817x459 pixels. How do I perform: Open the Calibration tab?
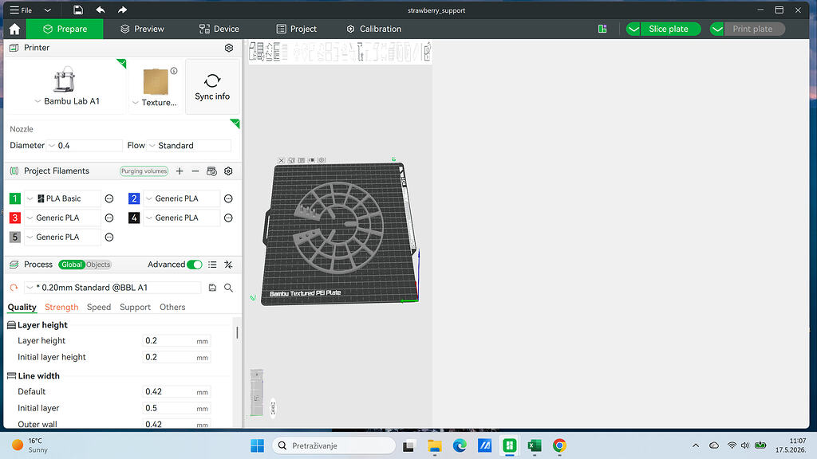(374, 29)
